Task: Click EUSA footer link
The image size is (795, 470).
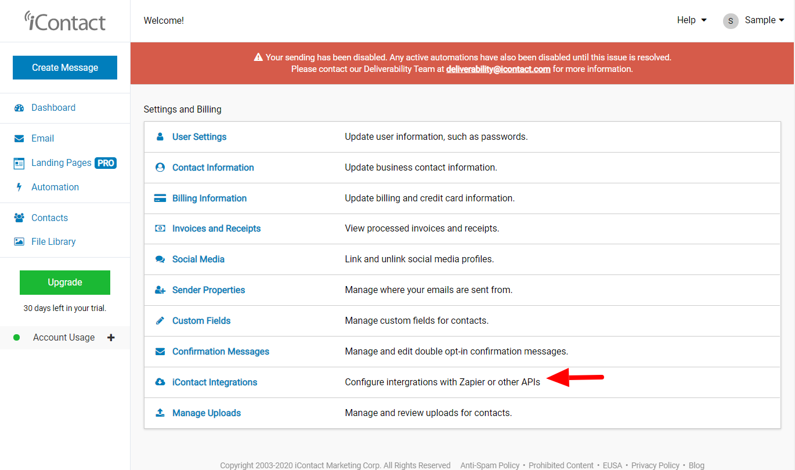Action: 612,465
